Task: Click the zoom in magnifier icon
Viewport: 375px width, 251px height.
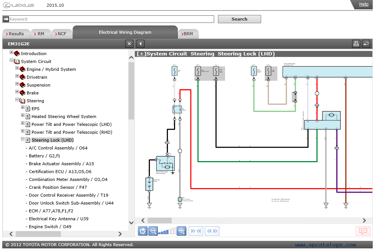Action: pyautogui.click(x=181, y=231)
